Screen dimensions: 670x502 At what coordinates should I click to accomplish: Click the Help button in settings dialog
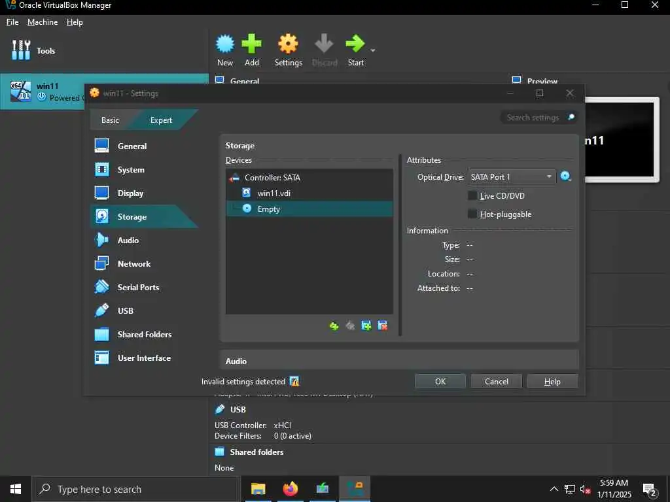coord(552,381)
